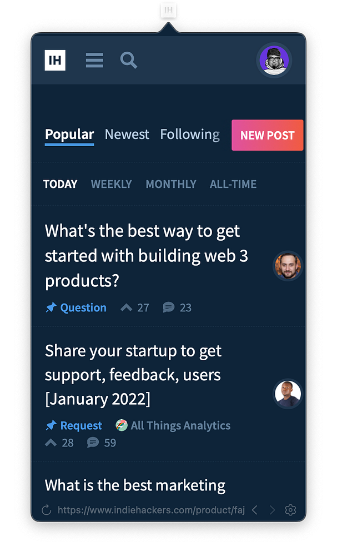
Task: Click the URL address field
Action: click(x=151, y=510)
